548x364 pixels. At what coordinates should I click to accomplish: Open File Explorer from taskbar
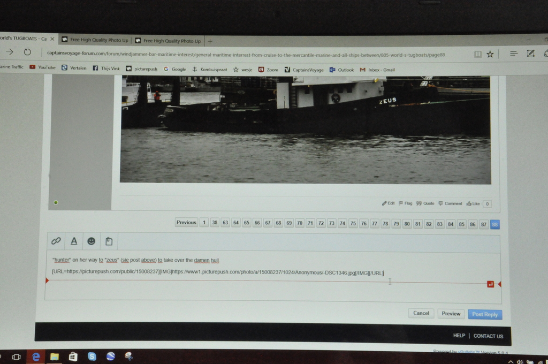click(54, 357)
